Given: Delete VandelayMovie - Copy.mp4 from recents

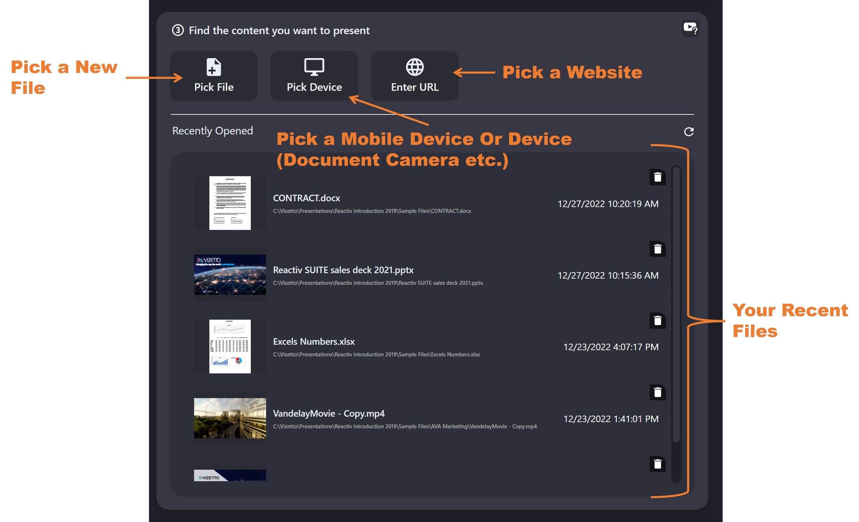Looking at the screenshot, I should tap(658, 392).
